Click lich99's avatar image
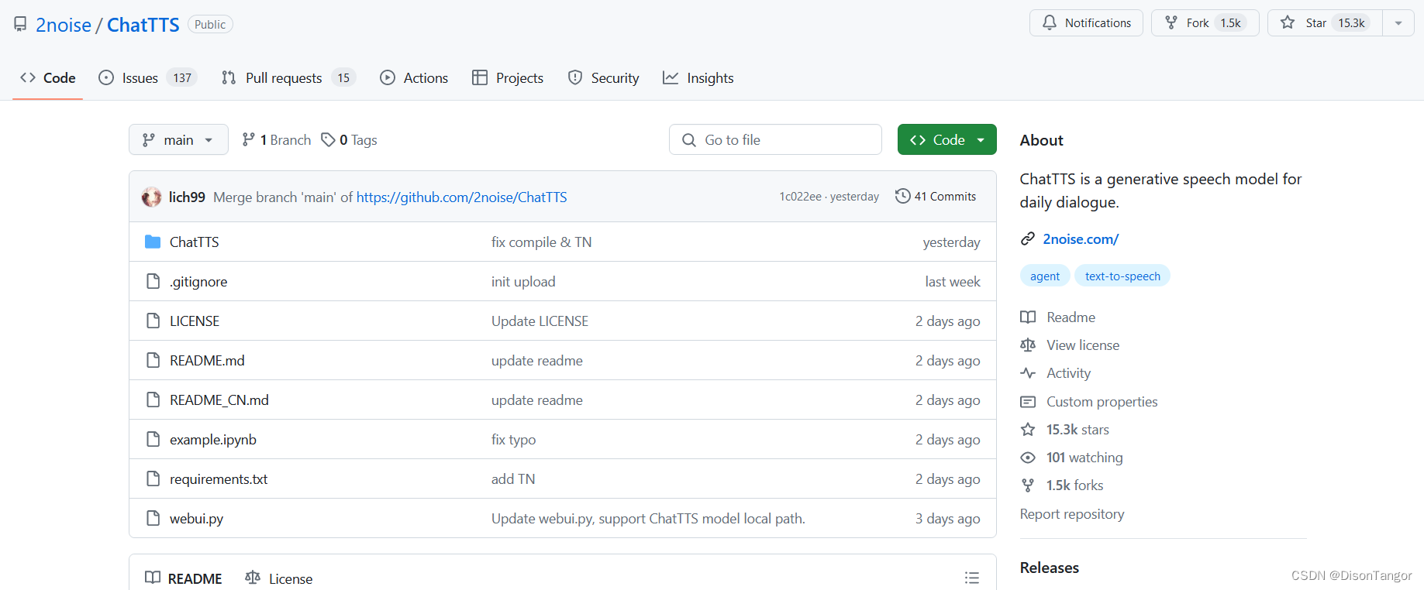Viewport: 1424px width, 590px height. point(152,197)
